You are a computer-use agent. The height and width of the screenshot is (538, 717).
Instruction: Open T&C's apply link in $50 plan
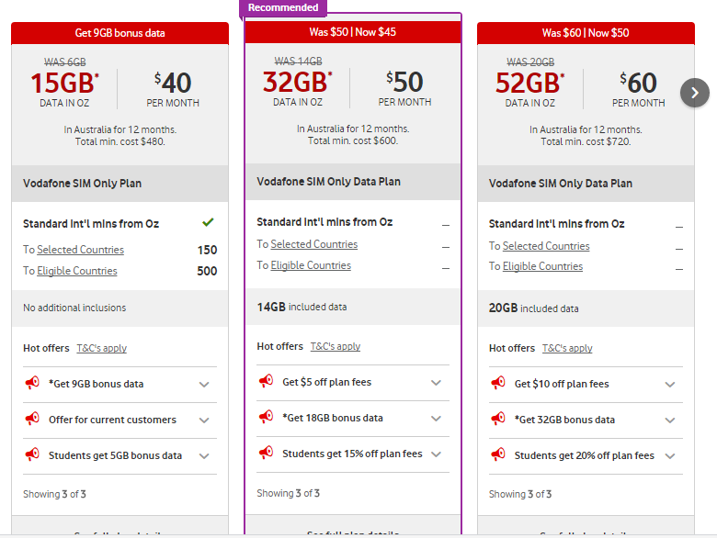click(x=336, y=346)
